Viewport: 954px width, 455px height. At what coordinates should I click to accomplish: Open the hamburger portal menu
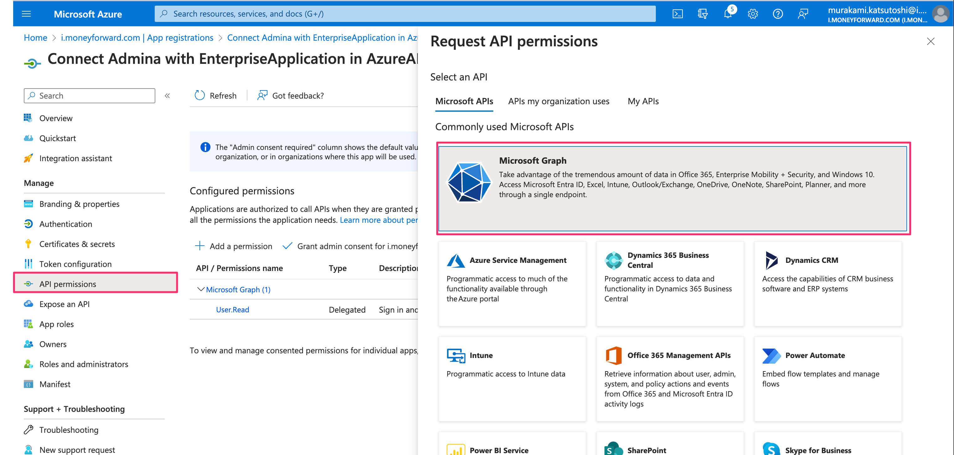click(26, 14)
